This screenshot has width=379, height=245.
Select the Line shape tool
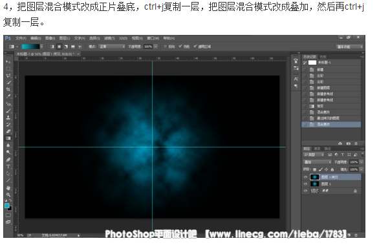[8, 180]
